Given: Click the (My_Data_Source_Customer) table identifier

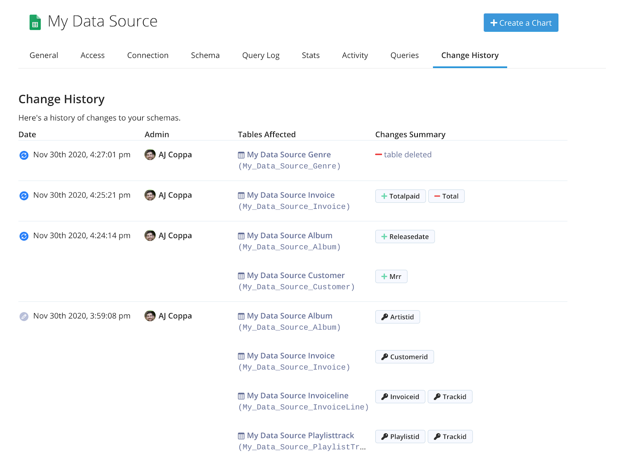Looking at the screenshot, I should pyautogui.click(x=297, y=287).
